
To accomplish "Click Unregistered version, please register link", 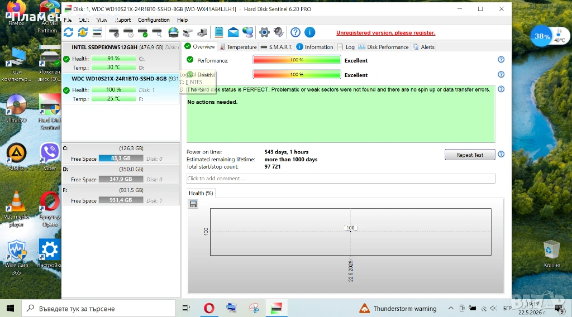I will click(385, 33).
